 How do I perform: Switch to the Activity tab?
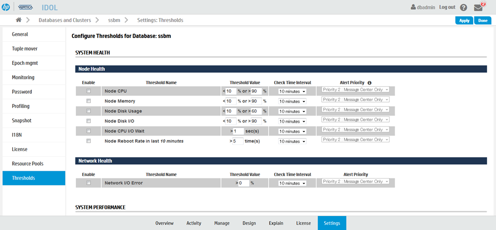coord(193,223)
